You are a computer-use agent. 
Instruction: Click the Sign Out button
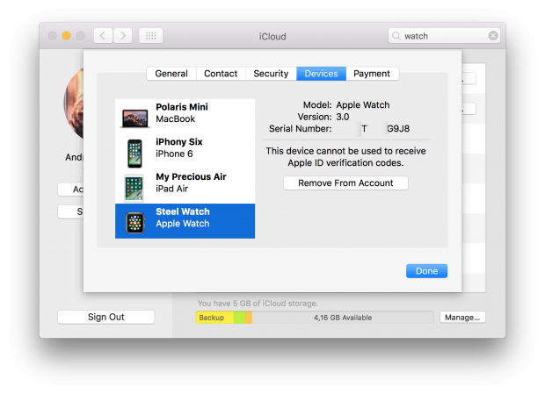coord(106,317)
